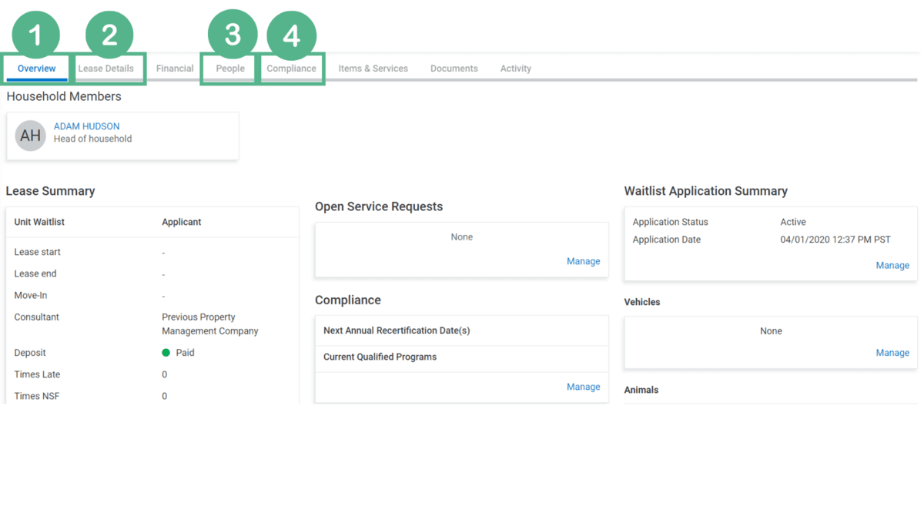Click the 'Vehicles' heading
This screenshot has height=520, width=924.
641,302
